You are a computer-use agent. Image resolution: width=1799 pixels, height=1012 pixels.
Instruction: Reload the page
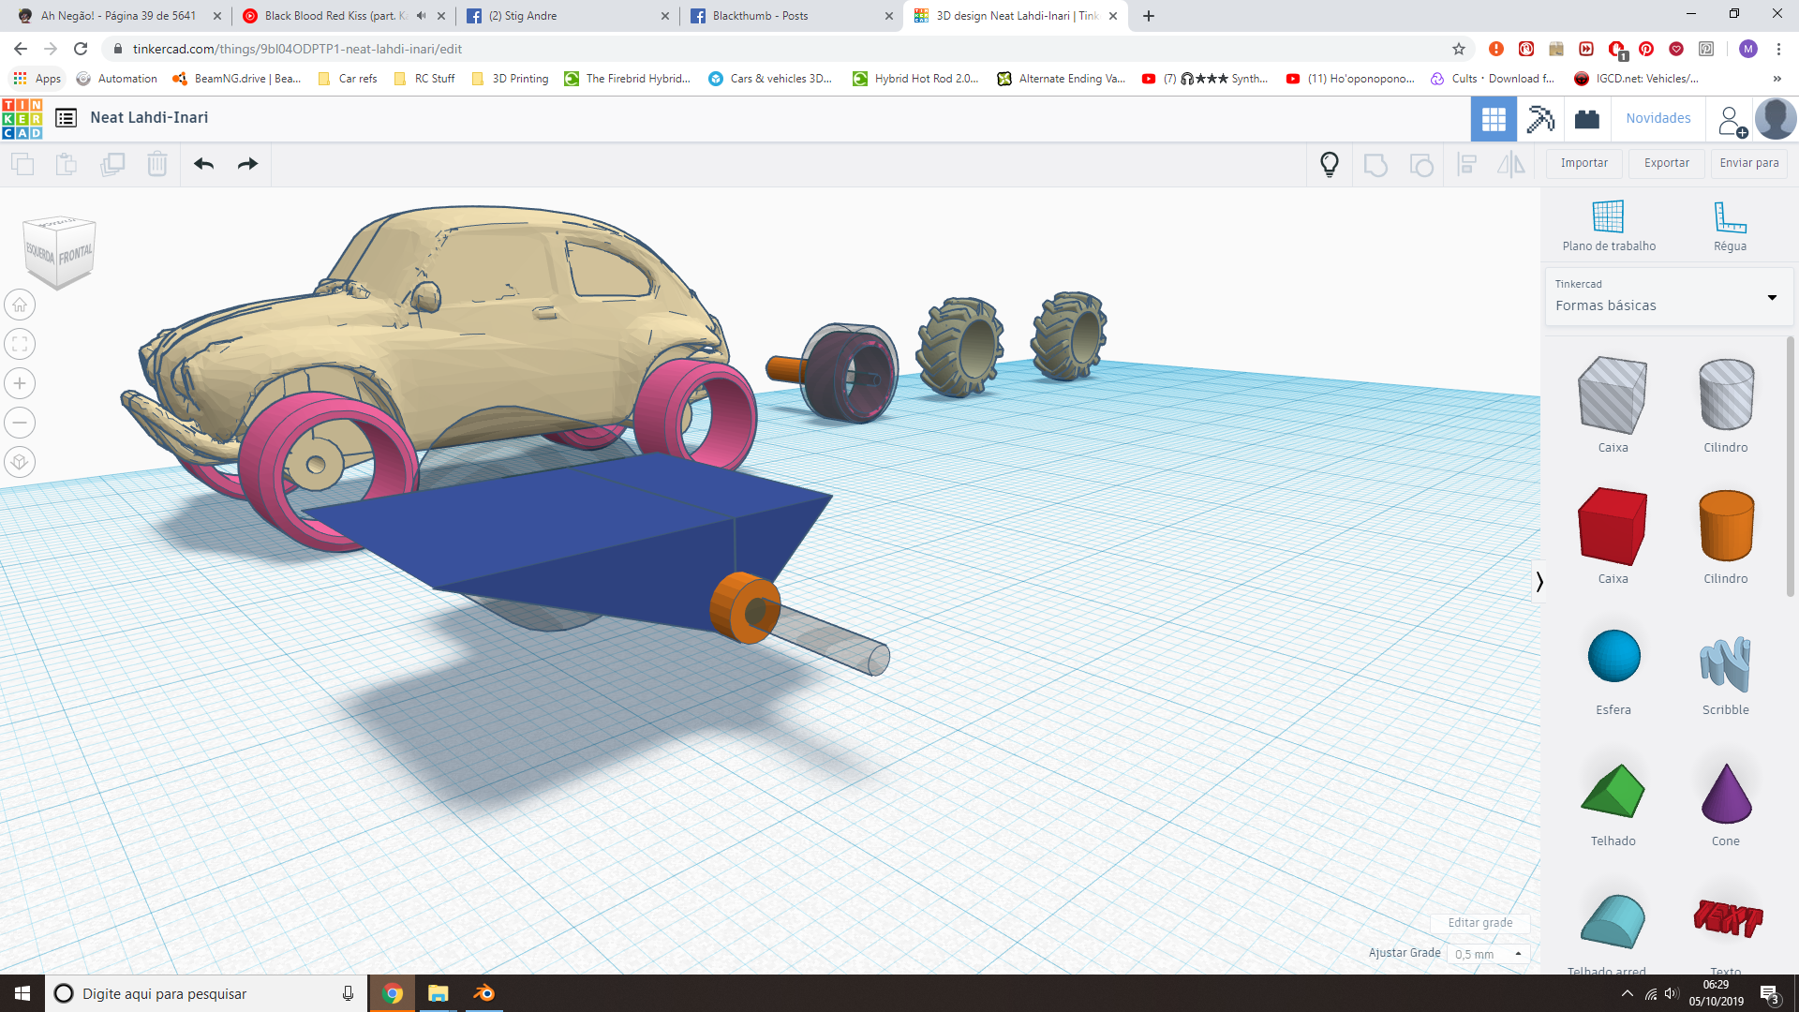(x=81, y=49)
